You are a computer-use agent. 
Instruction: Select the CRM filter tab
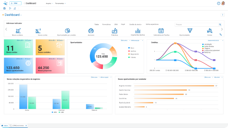coord(116,24)
